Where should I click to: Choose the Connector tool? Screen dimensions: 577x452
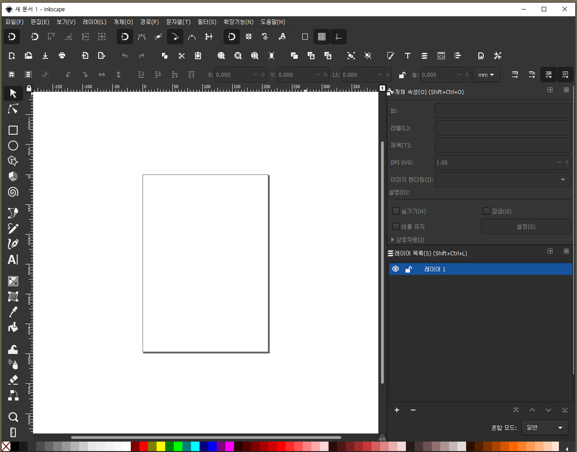tap(13, 395)
